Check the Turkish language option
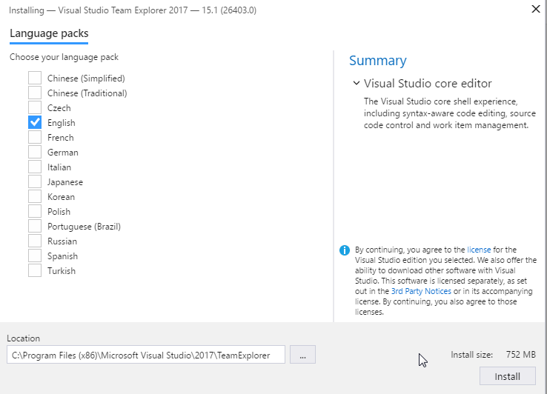Image resolution: width=547 pixels, height=394 pixels. [x=35, y=270]
